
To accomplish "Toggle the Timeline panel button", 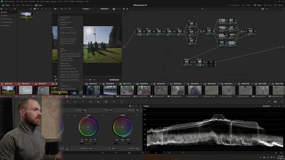I will click(246, 5).
